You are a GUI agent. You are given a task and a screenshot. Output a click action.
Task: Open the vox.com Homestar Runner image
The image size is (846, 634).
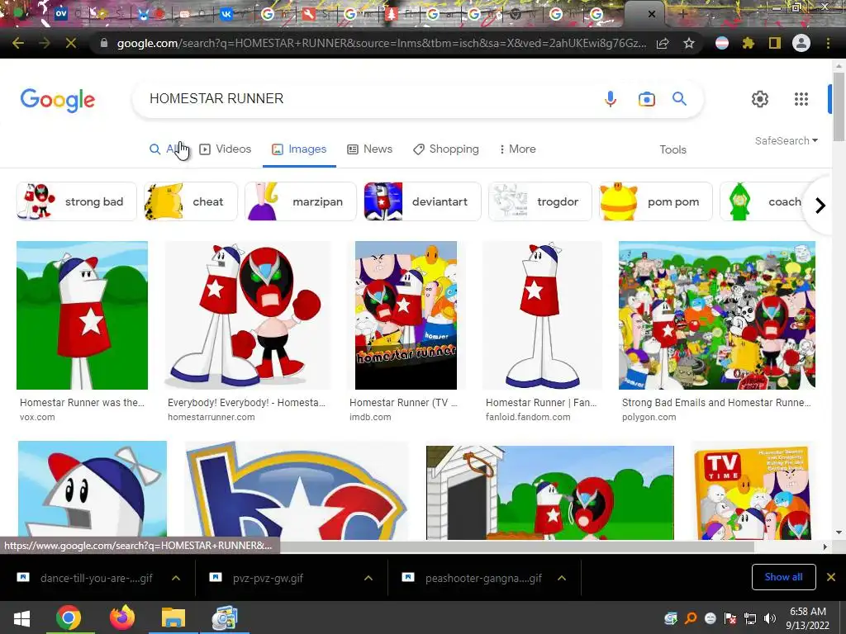coord(82,315)
